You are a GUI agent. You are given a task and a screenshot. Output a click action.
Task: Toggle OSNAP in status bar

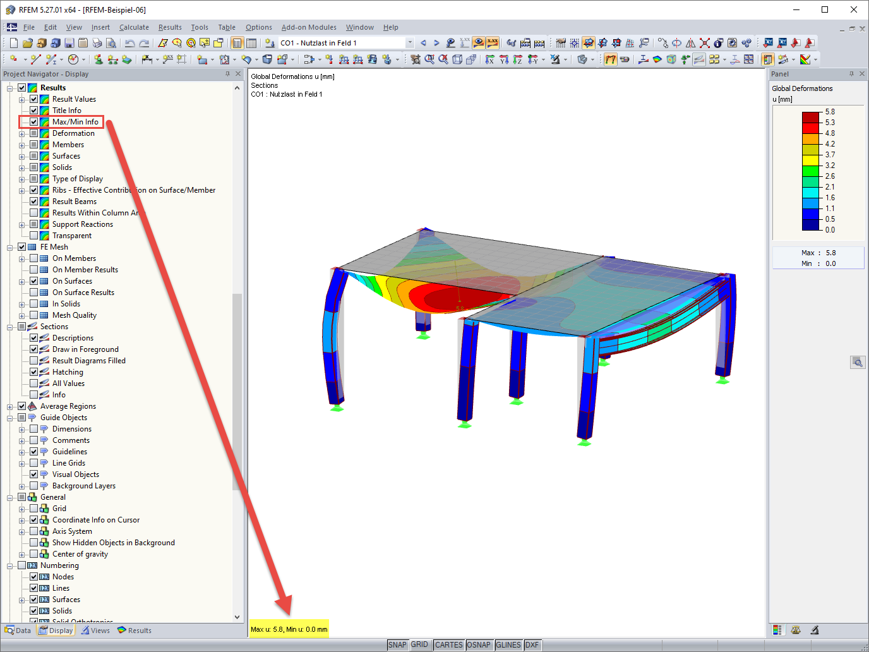(479, 645)
